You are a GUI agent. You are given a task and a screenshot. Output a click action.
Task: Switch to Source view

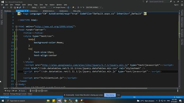(x=22, y=91)
